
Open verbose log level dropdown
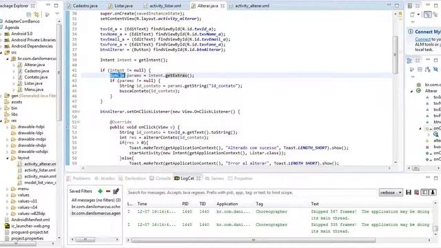tap(391, 193)
